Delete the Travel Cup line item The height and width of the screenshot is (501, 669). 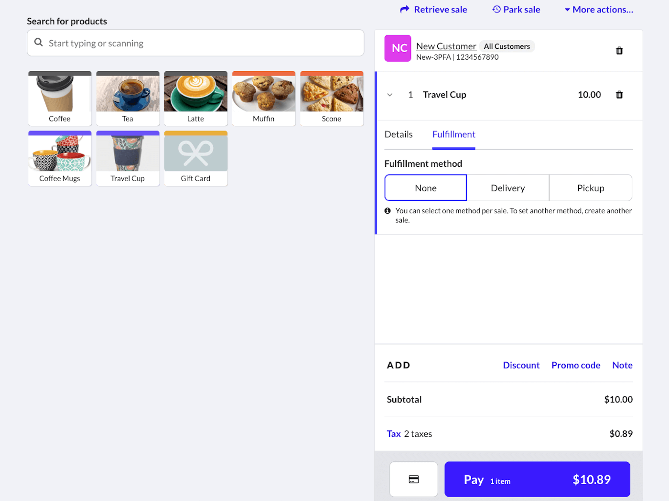click(x=619, y=95)
